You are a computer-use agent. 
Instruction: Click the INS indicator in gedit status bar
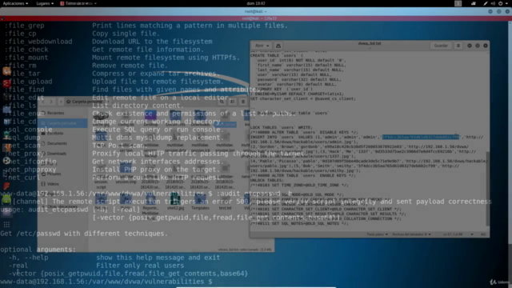pyautogui.click(x=483, y=234)
